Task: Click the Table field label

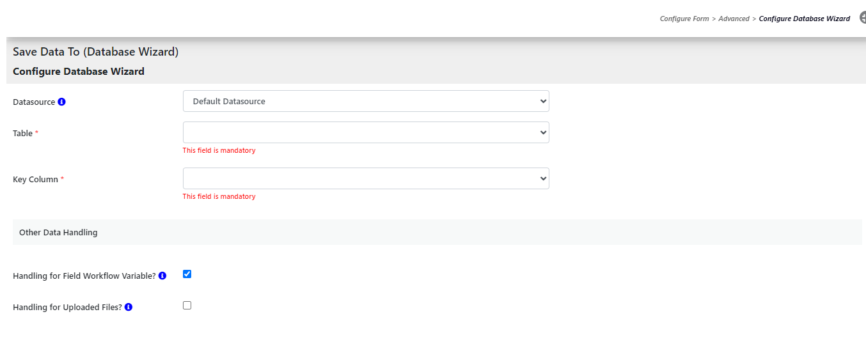Action: point(22,133)
